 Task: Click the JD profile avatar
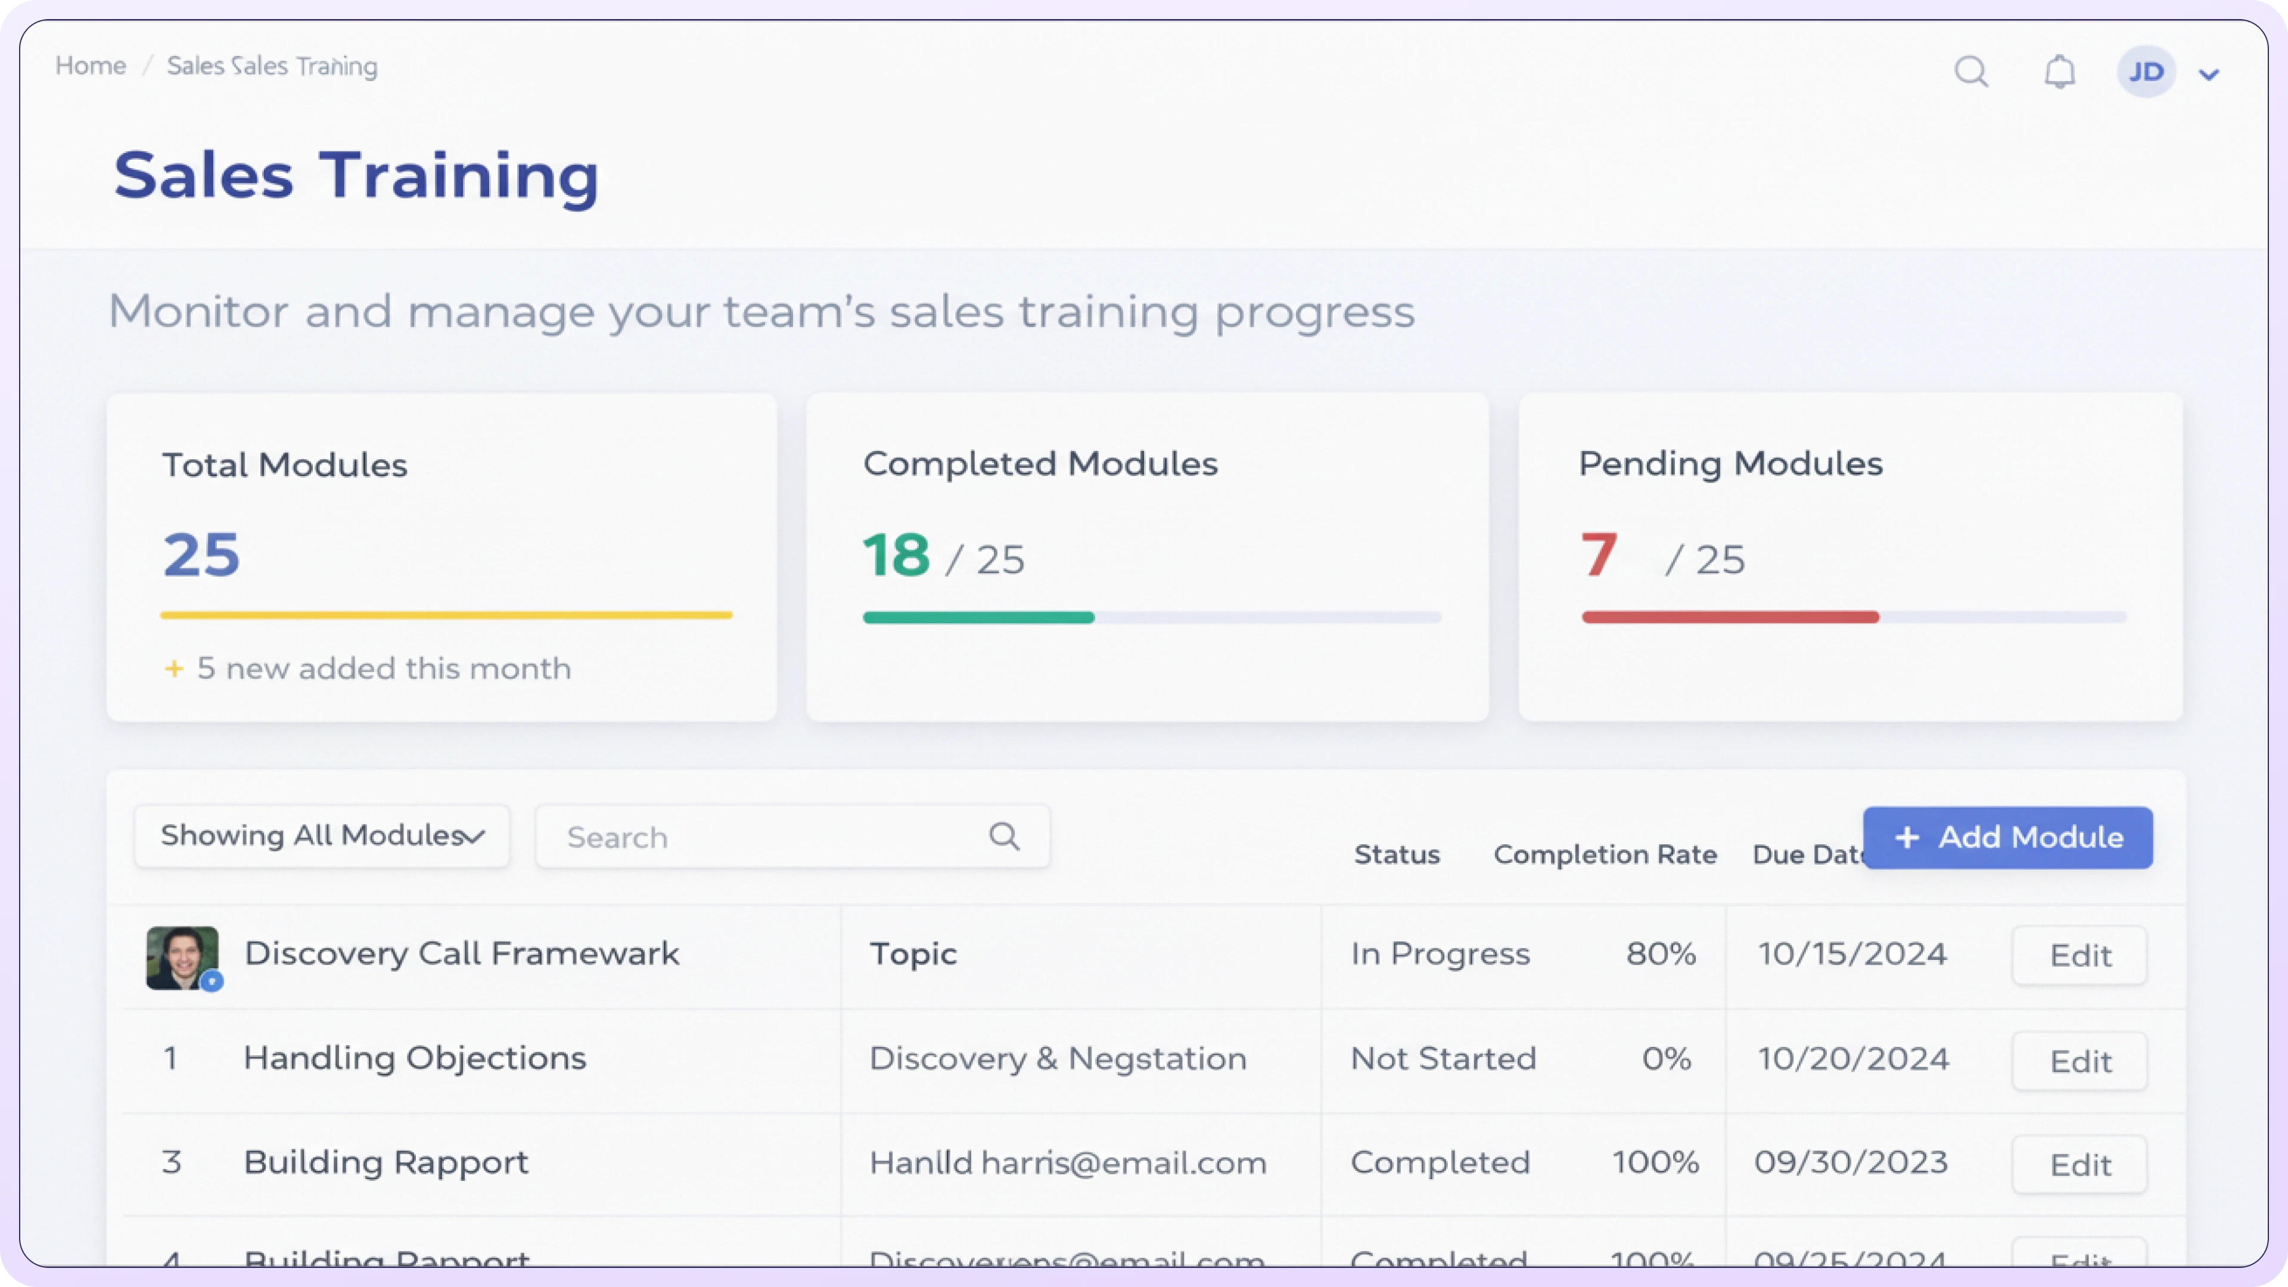tap(2146, 71)
